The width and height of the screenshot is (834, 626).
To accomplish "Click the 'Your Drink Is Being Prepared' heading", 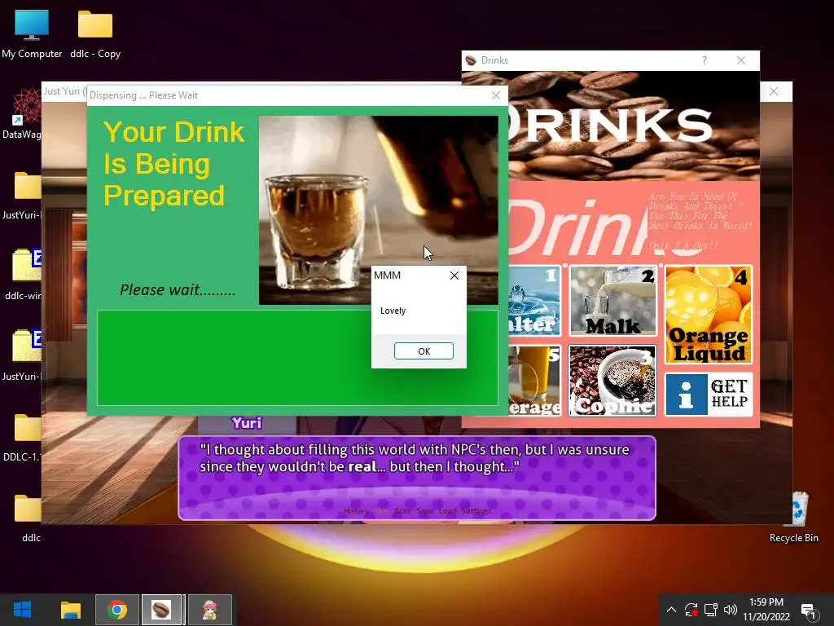I will (174, 164).
